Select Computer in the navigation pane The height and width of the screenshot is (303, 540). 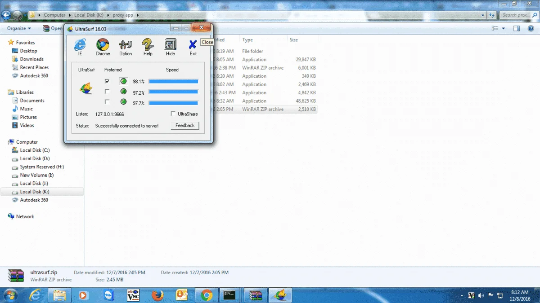tap(27, 142)
